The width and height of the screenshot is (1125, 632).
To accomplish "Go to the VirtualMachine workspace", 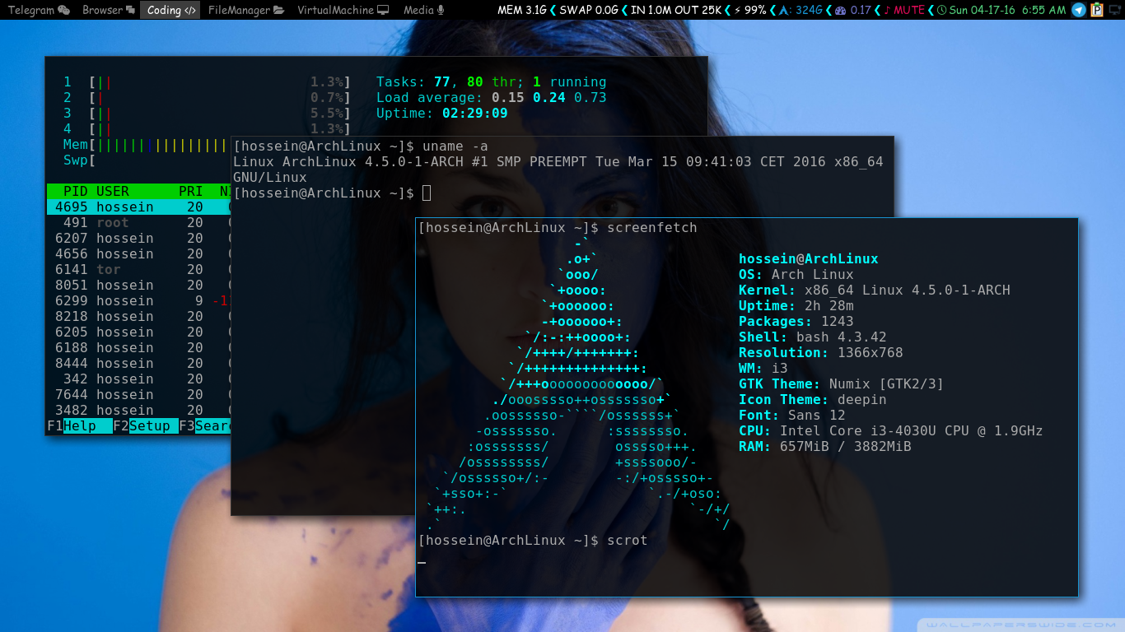I will 342,10.
